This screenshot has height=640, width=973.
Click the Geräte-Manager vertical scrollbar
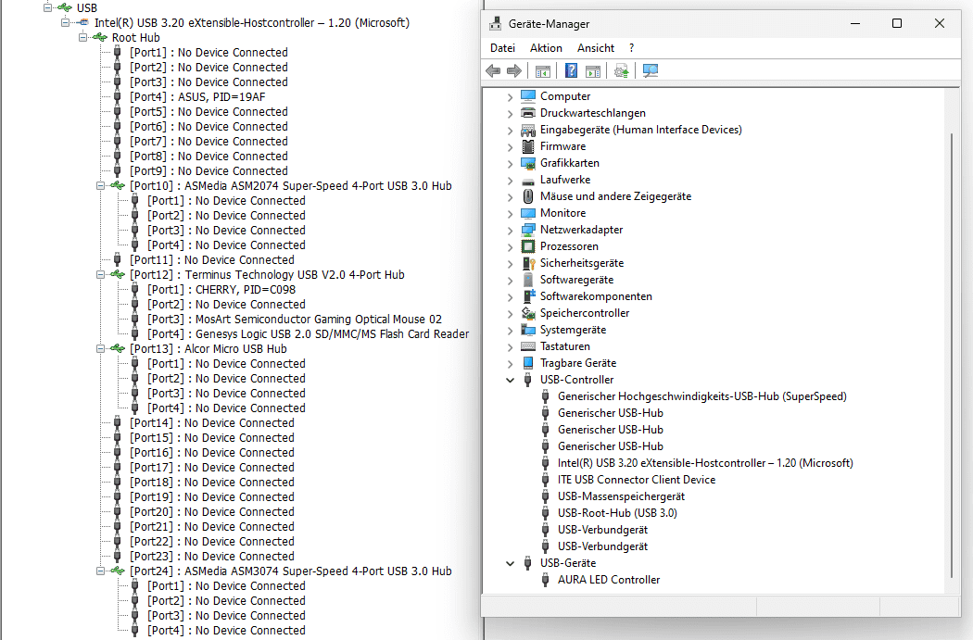pos(952,354)
